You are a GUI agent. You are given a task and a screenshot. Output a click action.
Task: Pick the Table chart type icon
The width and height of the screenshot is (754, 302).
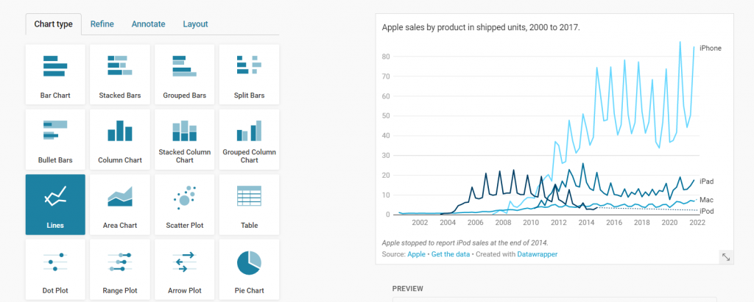[x=249, y=204]
